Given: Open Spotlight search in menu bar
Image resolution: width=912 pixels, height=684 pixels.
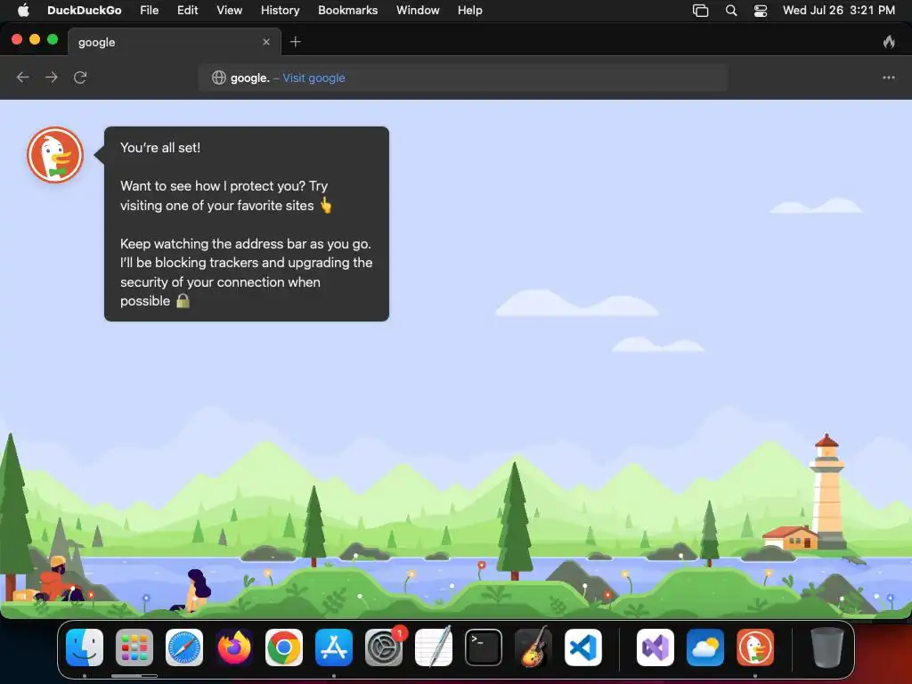Looking at the screenshot, I should point(731,11).
